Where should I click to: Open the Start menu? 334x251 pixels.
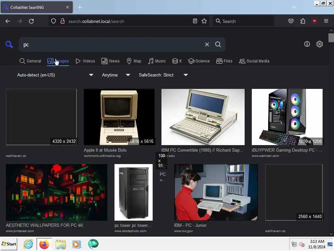[x=9, y=244]
